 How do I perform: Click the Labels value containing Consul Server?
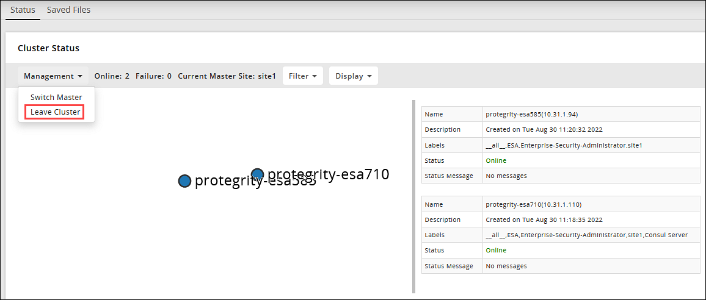click(586, 235)
